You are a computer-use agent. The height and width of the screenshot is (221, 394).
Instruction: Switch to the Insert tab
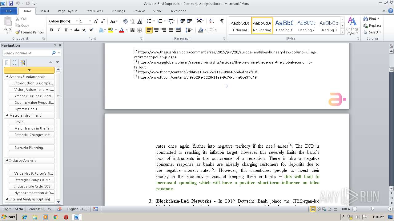[45, 11]
